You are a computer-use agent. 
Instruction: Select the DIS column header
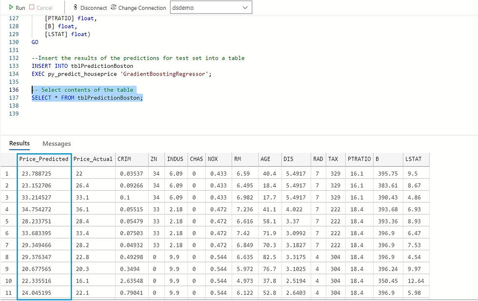[296, 159]
